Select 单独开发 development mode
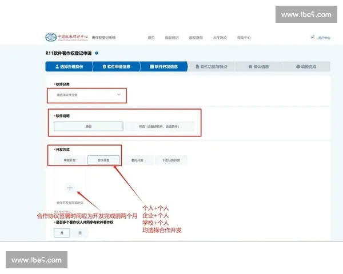Viewport: 343px width, 274px height. [70, 160]
